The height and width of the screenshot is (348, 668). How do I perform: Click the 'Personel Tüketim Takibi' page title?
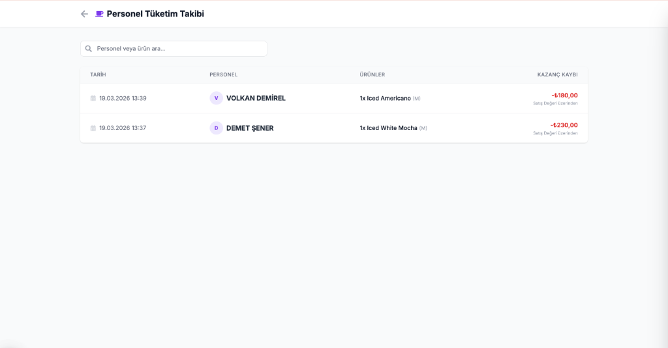(x=155, y=14)
